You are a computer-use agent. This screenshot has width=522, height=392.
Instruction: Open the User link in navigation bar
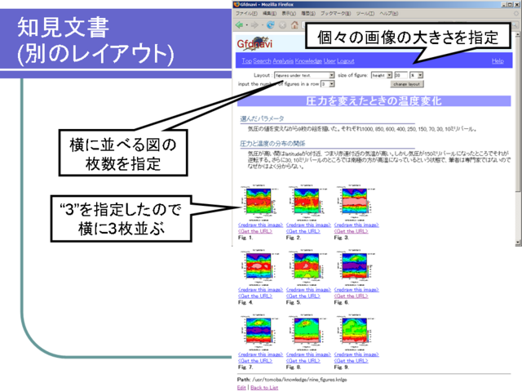[x=330, y=60]
